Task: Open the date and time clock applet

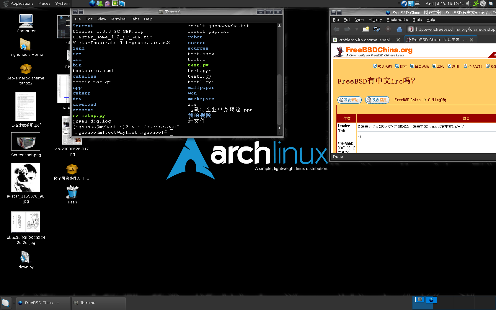Action: (x=445, y=4)
